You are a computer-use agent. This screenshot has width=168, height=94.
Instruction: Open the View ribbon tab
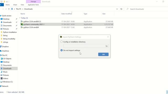coord(22,5)
